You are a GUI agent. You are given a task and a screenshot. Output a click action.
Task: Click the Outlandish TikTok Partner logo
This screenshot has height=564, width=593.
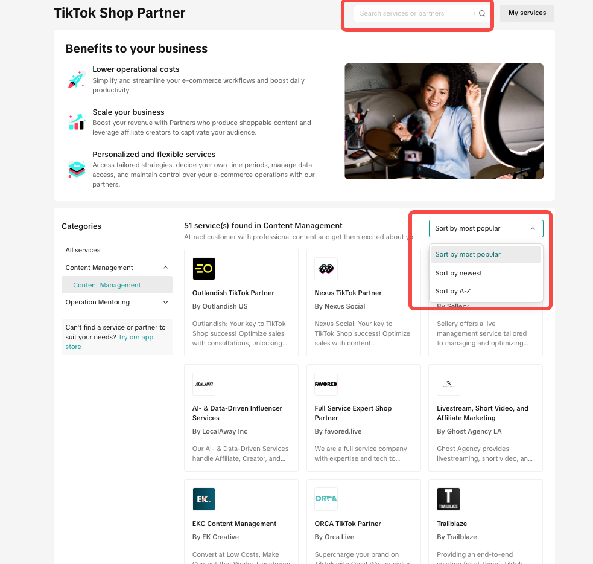204,269
